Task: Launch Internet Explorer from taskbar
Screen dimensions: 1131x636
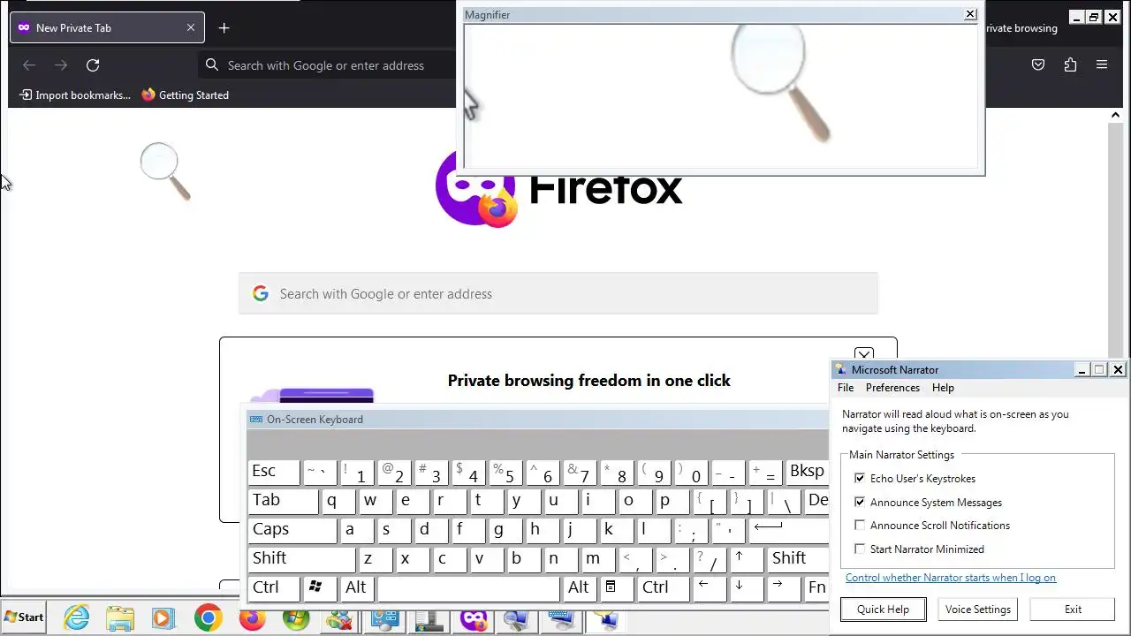Action: (x=77, y=617)
